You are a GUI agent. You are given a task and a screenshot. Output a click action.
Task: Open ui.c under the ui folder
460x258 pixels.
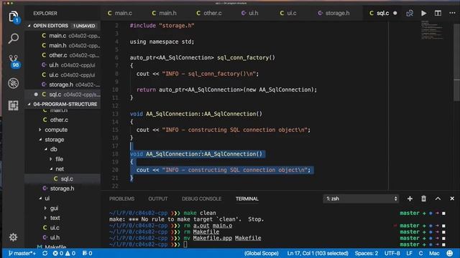[x=63, y=228]
